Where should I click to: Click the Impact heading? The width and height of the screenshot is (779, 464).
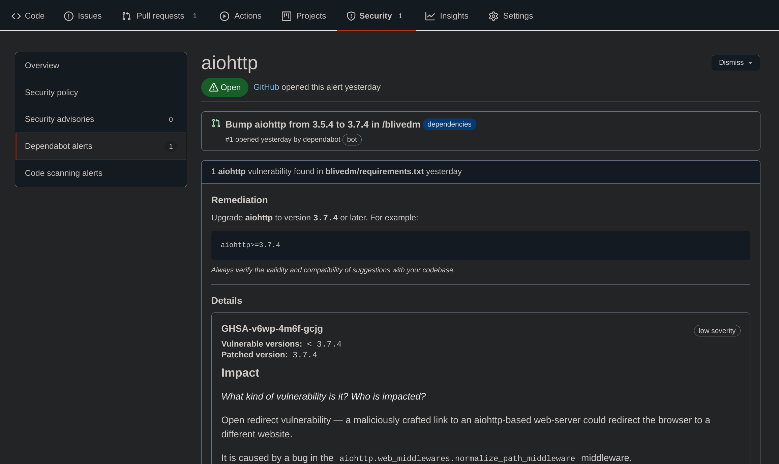point(240,373)
